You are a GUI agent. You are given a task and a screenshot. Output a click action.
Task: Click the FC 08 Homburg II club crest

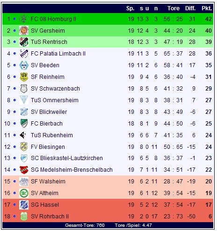[24, 19]
